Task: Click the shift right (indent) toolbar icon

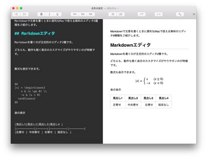Action: click(24, 14)
